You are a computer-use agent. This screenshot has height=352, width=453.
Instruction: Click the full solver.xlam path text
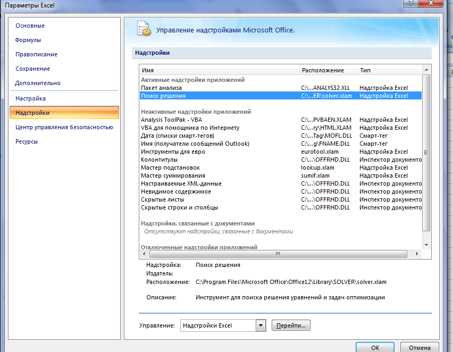click(291, 282)
